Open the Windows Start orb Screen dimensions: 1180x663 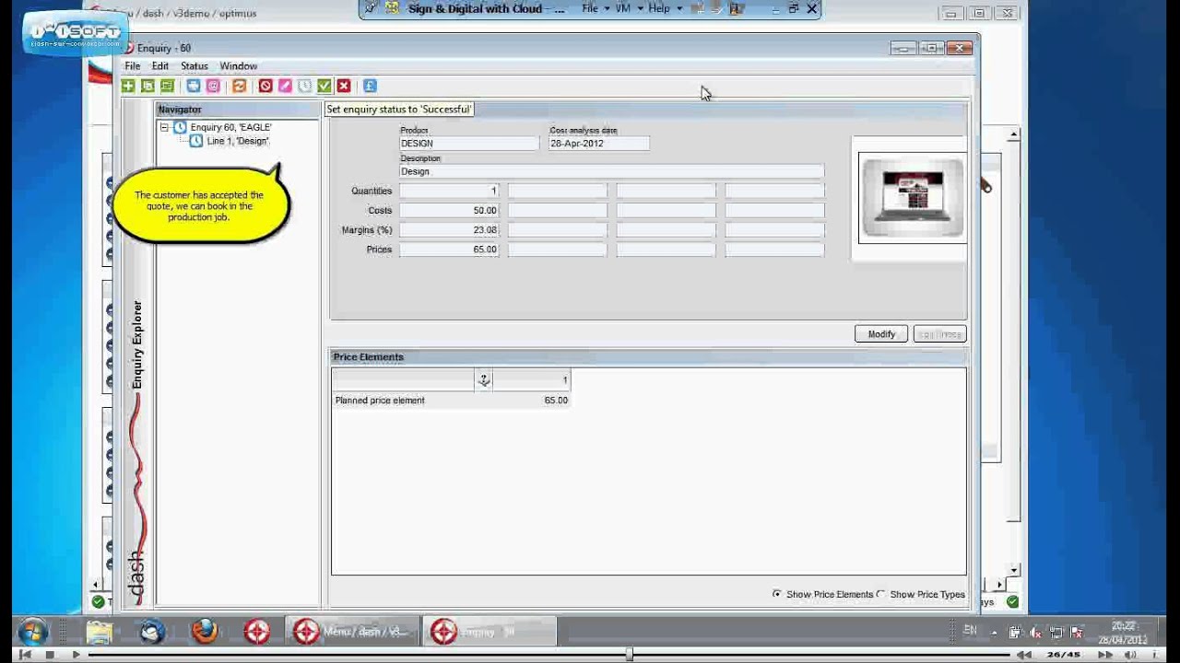[x=33, y=632]
